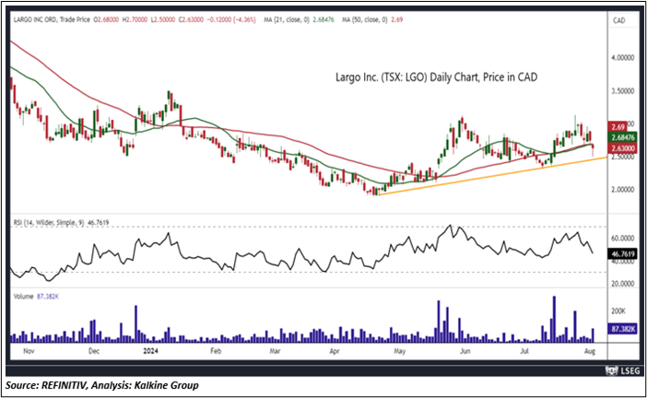Click the green 2.68476 price tag
The width and height of the screenshot is (647, 398).
(x=623, y=137)
